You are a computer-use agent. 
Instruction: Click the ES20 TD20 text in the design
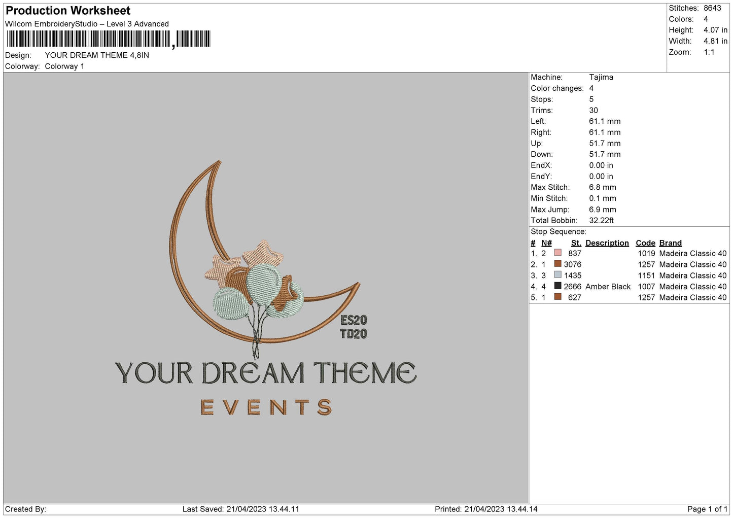pyautogui.click(x=354, y=327)
